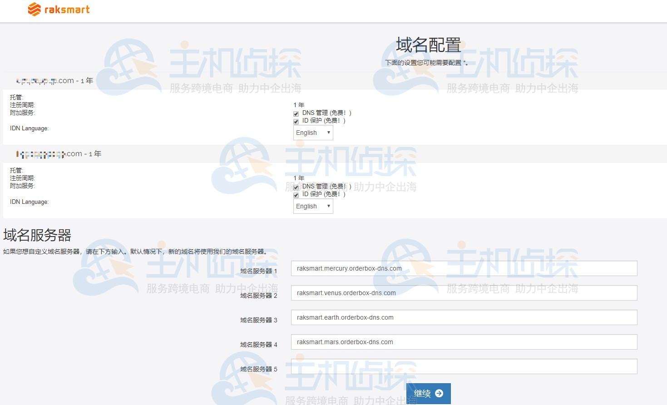Uncheck ID 保护 (免费) for the second domain
667x405 pixels.
point(296,195)
